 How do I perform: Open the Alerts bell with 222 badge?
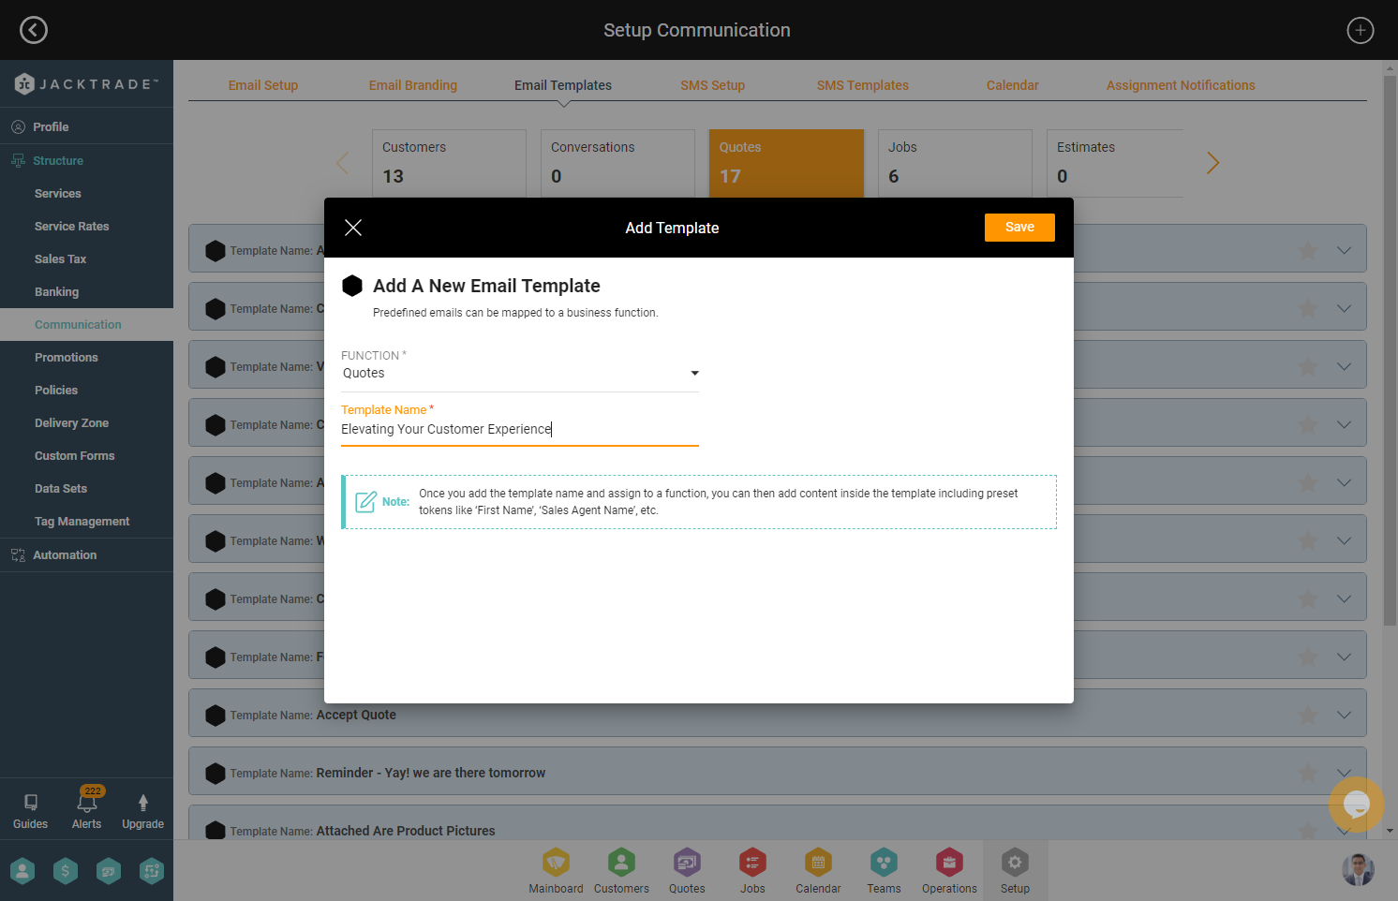point(87,809)
